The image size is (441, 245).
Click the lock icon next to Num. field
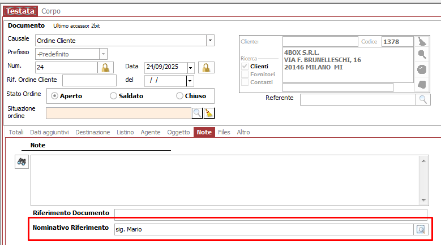click(105, 68)
